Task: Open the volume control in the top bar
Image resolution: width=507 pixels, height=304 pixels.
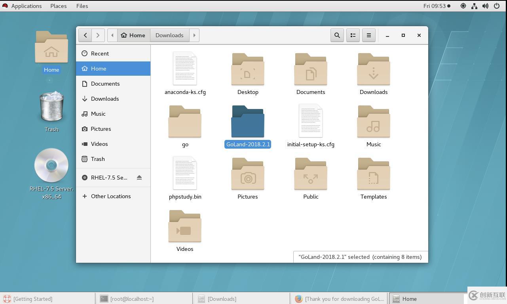Action: pos(485,6)
